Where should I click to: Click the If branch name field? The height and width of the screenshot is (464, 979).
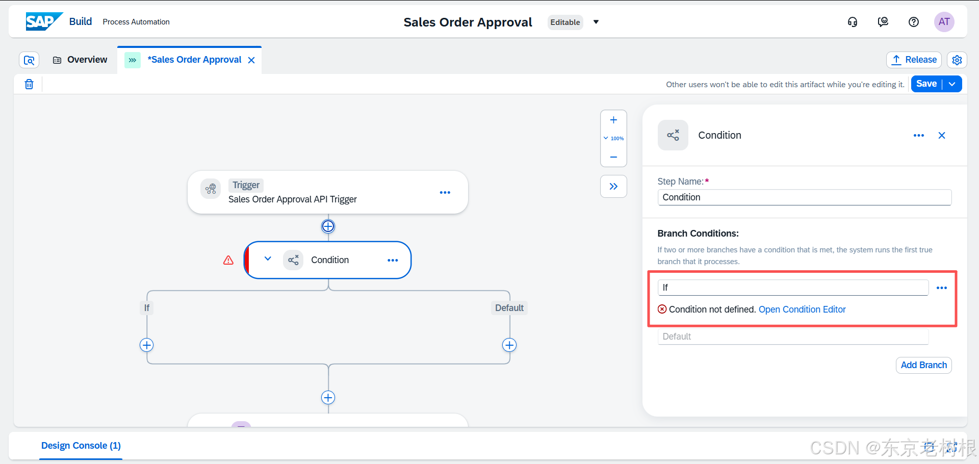793,288
